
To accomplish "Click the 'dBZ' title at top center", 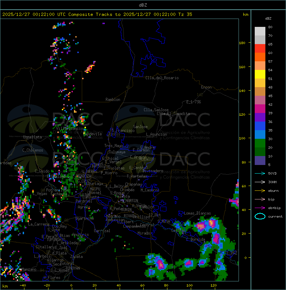I will pyautogui.click(x=143, y=5).
